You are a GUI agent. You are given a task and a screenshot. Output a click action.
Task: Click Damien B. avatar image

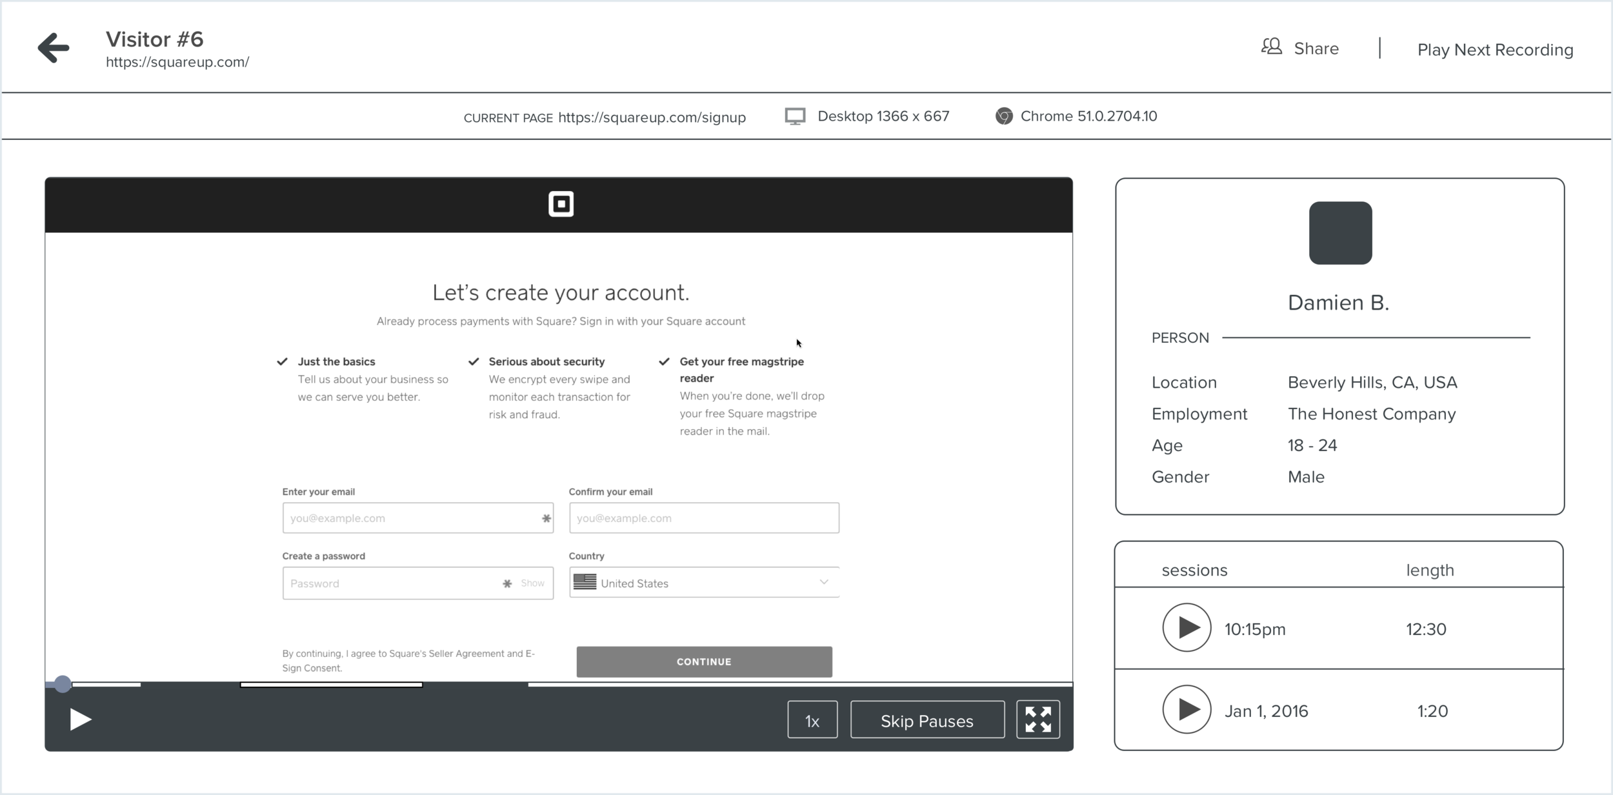click(1340, 233)
